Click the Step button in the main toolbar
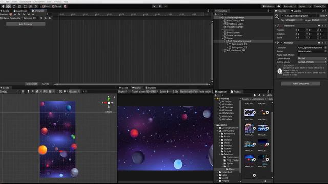This screenshot has width=328, height=184. click(x=165, y=6)
